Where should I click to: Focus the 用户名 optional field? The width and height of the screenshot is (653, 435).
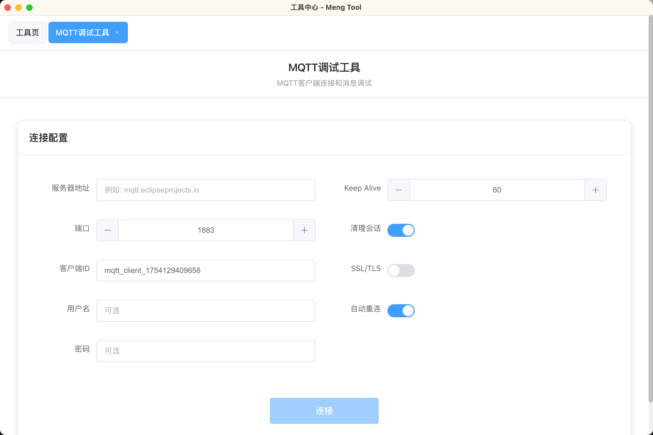click(206, 311)
